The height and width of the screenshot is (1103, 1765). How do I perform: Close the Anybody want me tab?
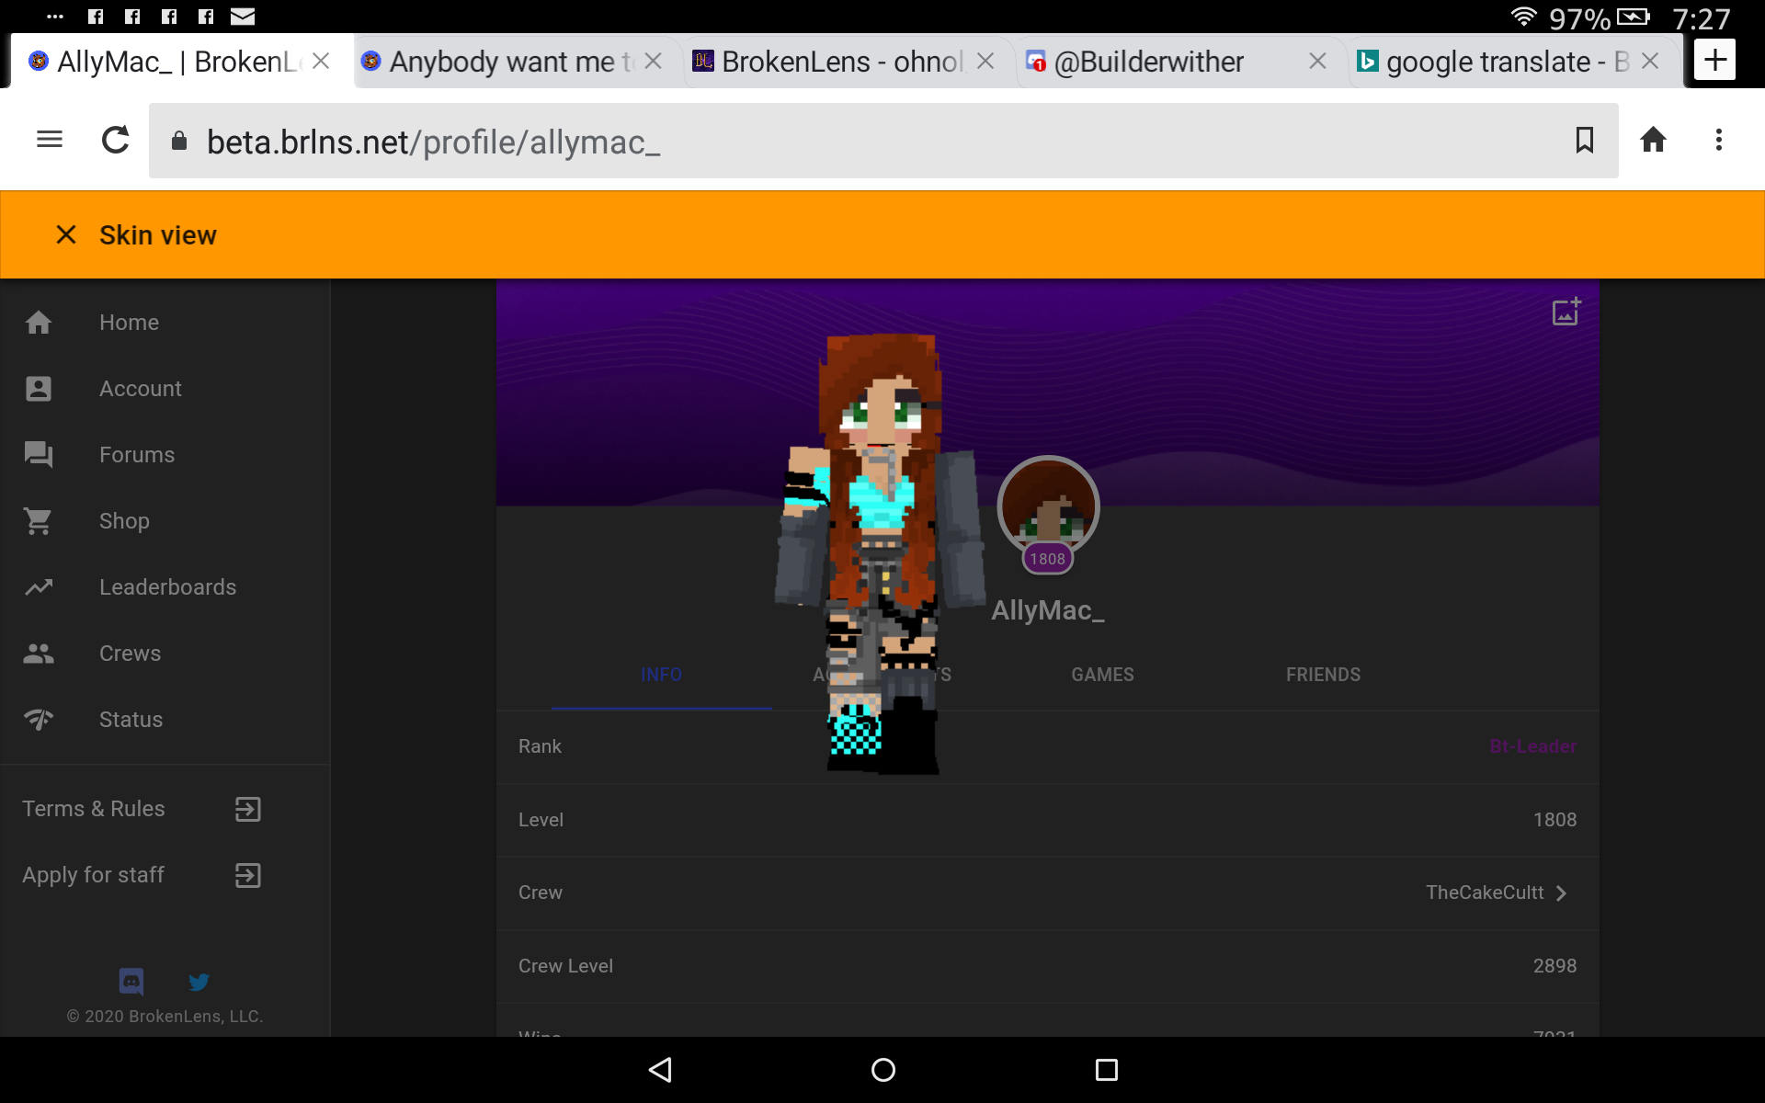pyautogui.click(x=654, y=61)
